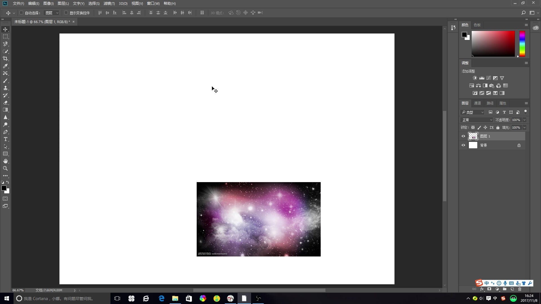Open the blend mode 正常 dropdown
Screen dimensions: 541x304
point(477,120)
